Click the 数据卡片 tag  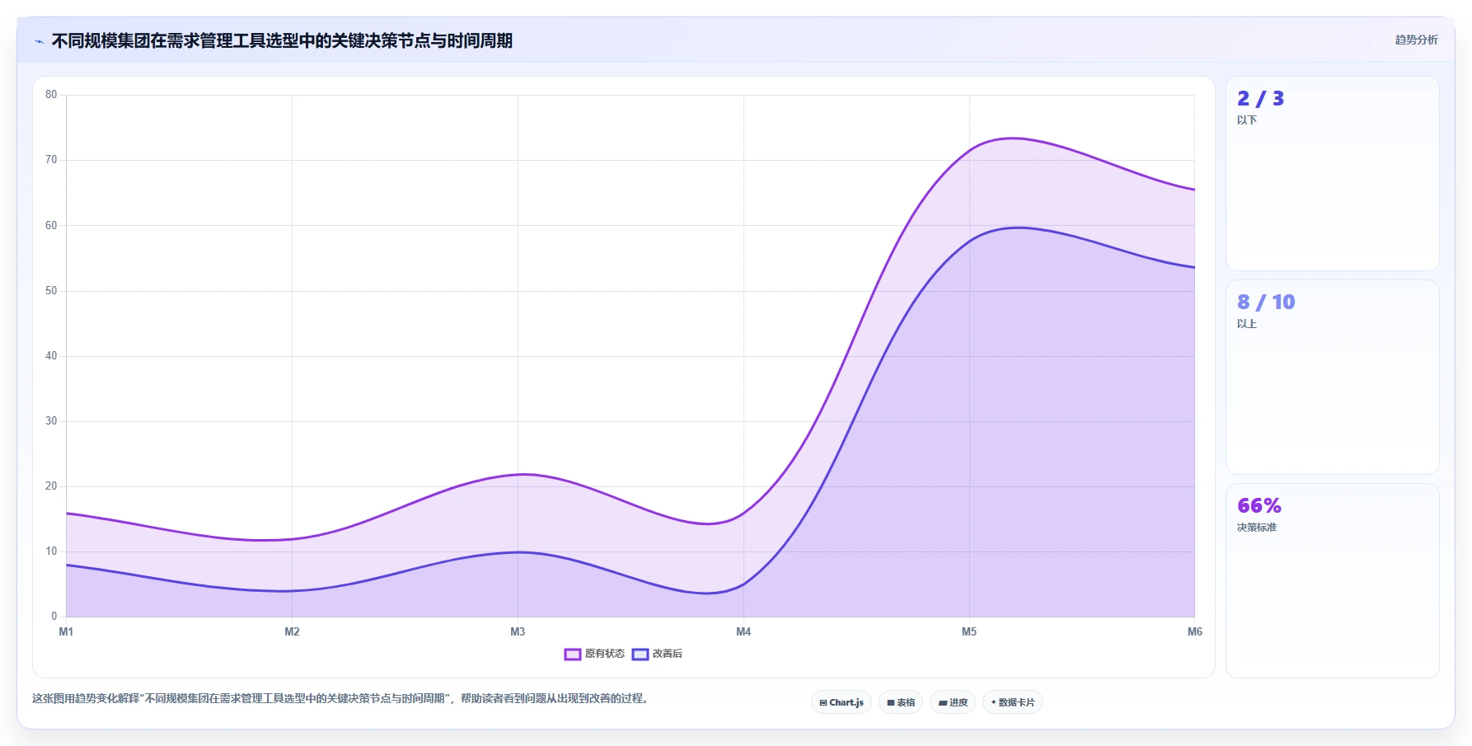point(1013,702)
